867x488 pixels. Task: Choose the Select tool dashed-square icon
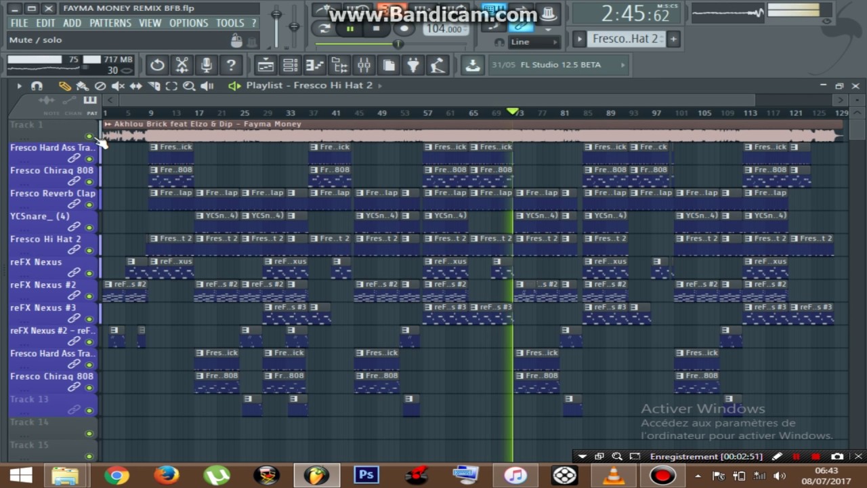pyautogui.click(x=171, y=86)
